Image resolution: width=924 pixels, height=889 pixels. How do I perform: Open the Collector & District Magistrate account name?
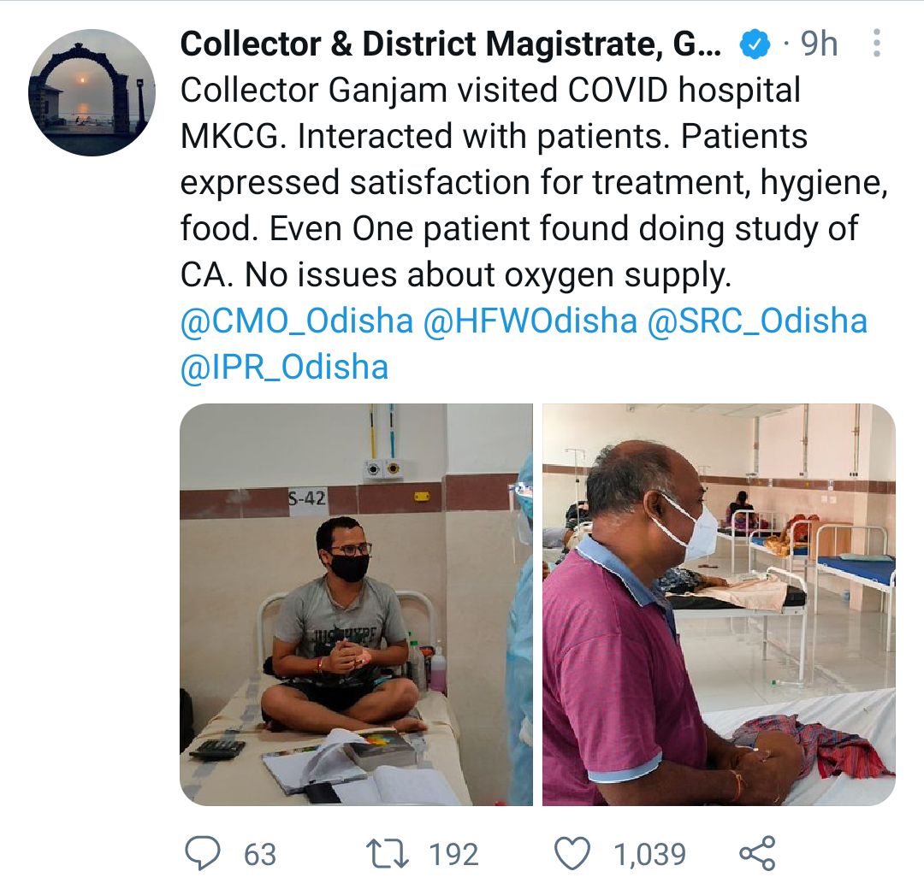pos(450,44)
